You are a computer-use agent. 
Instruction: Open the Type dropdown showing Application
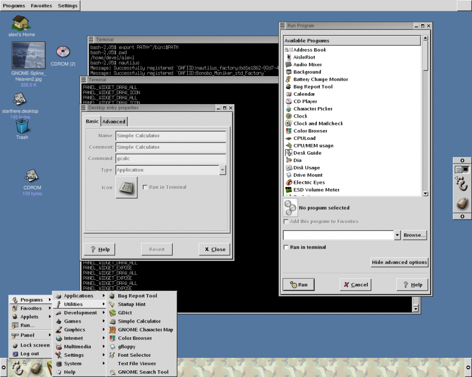tap(223, 170)
